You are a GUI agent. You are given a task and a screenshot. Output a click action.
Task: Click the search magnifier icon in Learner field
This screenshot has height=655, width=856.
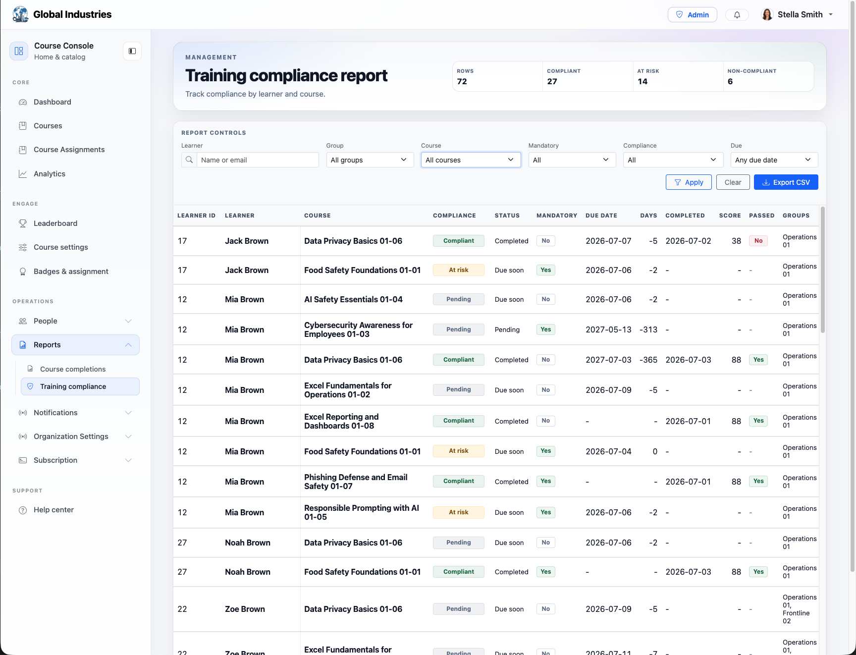tap(189, 160)
